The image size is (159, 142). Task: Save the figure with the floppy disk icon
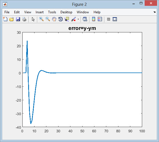[18, 19]
